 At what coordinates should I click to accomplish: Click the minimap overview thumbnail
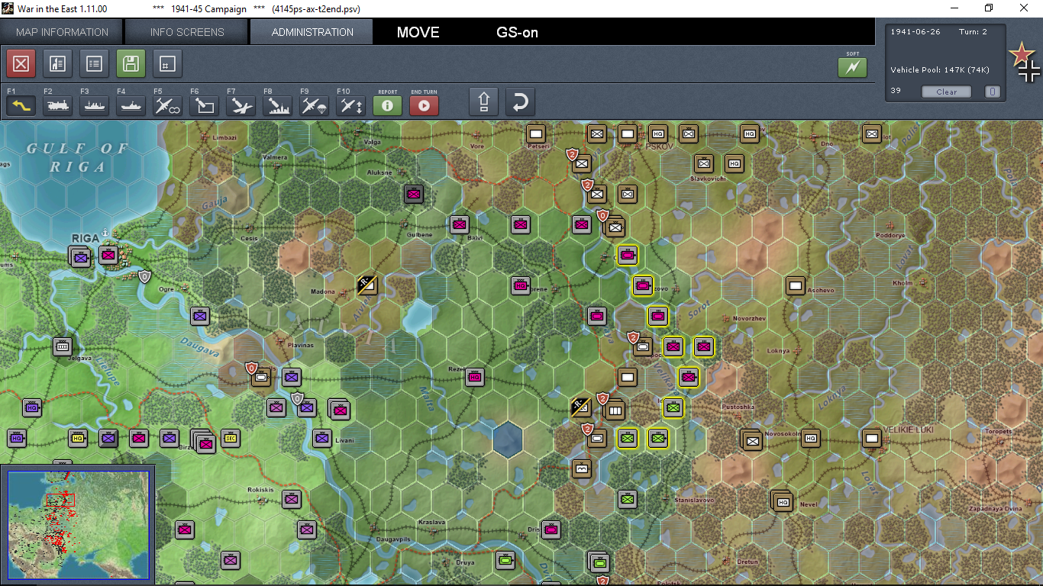point(78,524)
